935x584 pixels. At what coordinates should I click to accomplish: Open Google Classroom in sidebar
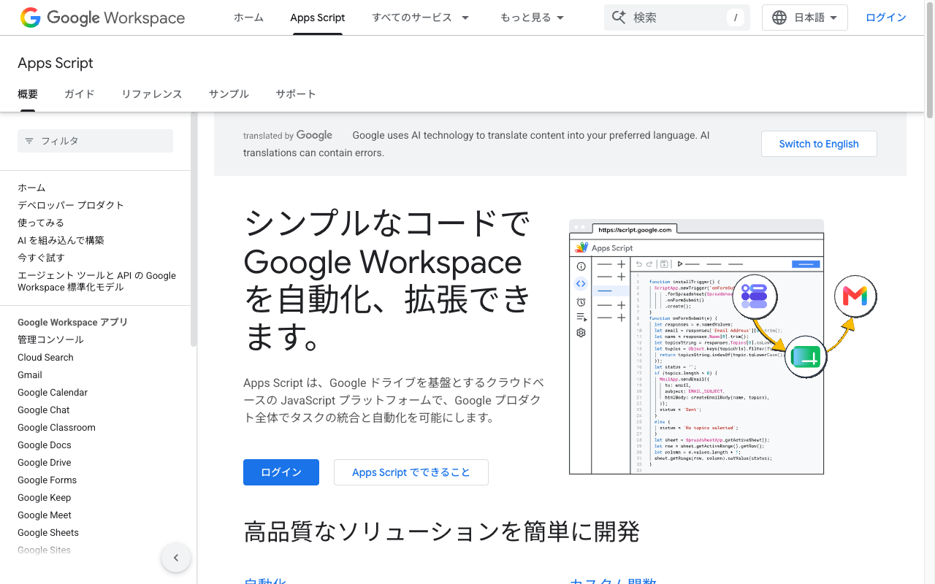coord(56,427)
